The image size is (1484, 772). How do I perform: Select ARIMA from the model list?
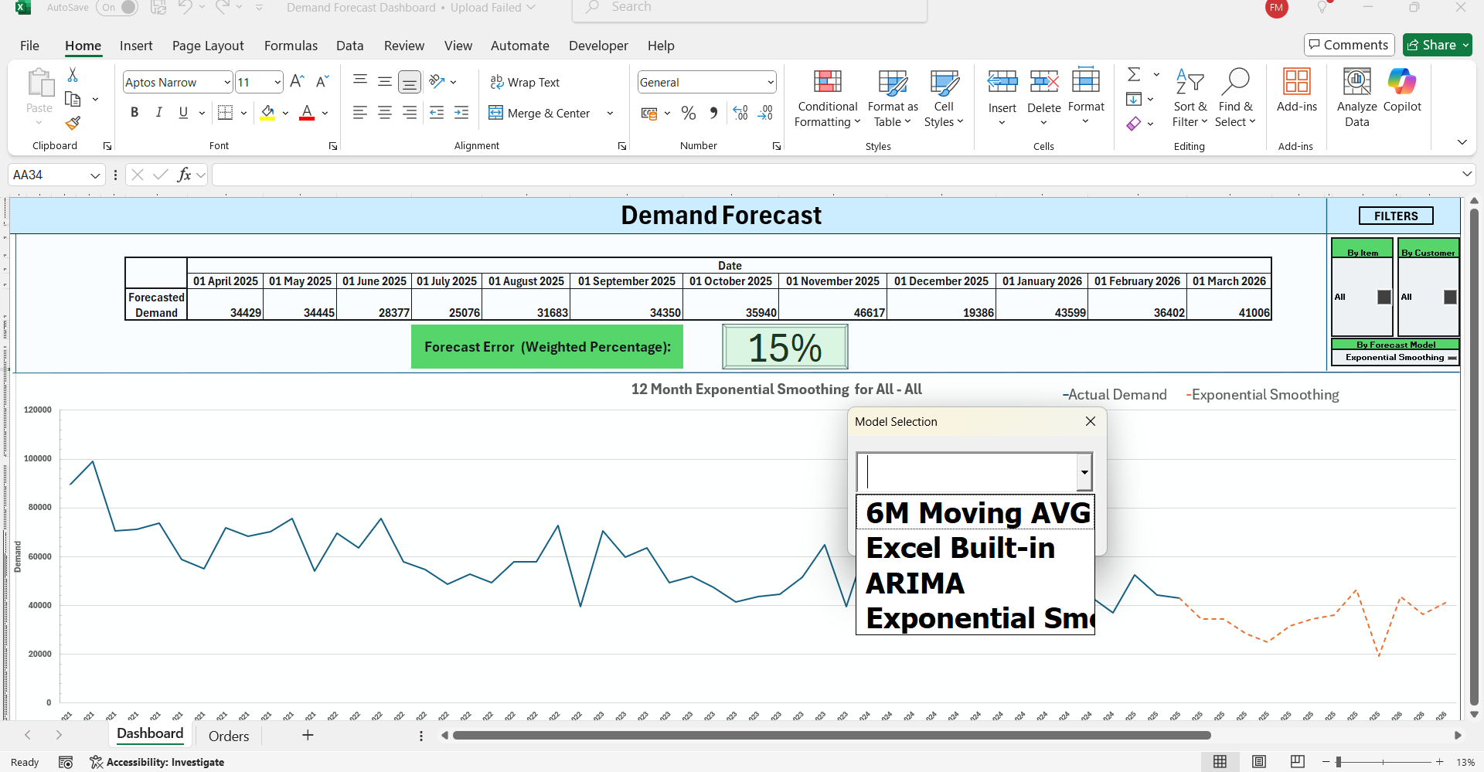916,583
